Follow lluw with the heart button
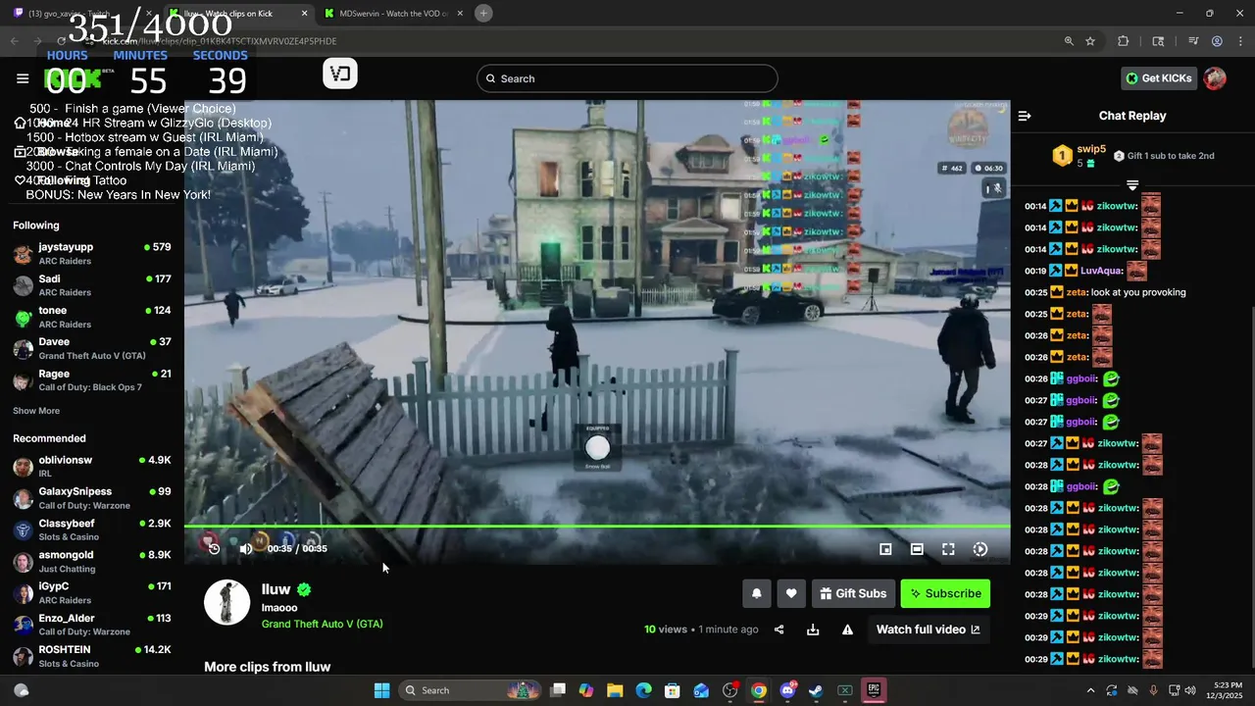The height and width of the screenshot is (706, 1255). (791, 593)
